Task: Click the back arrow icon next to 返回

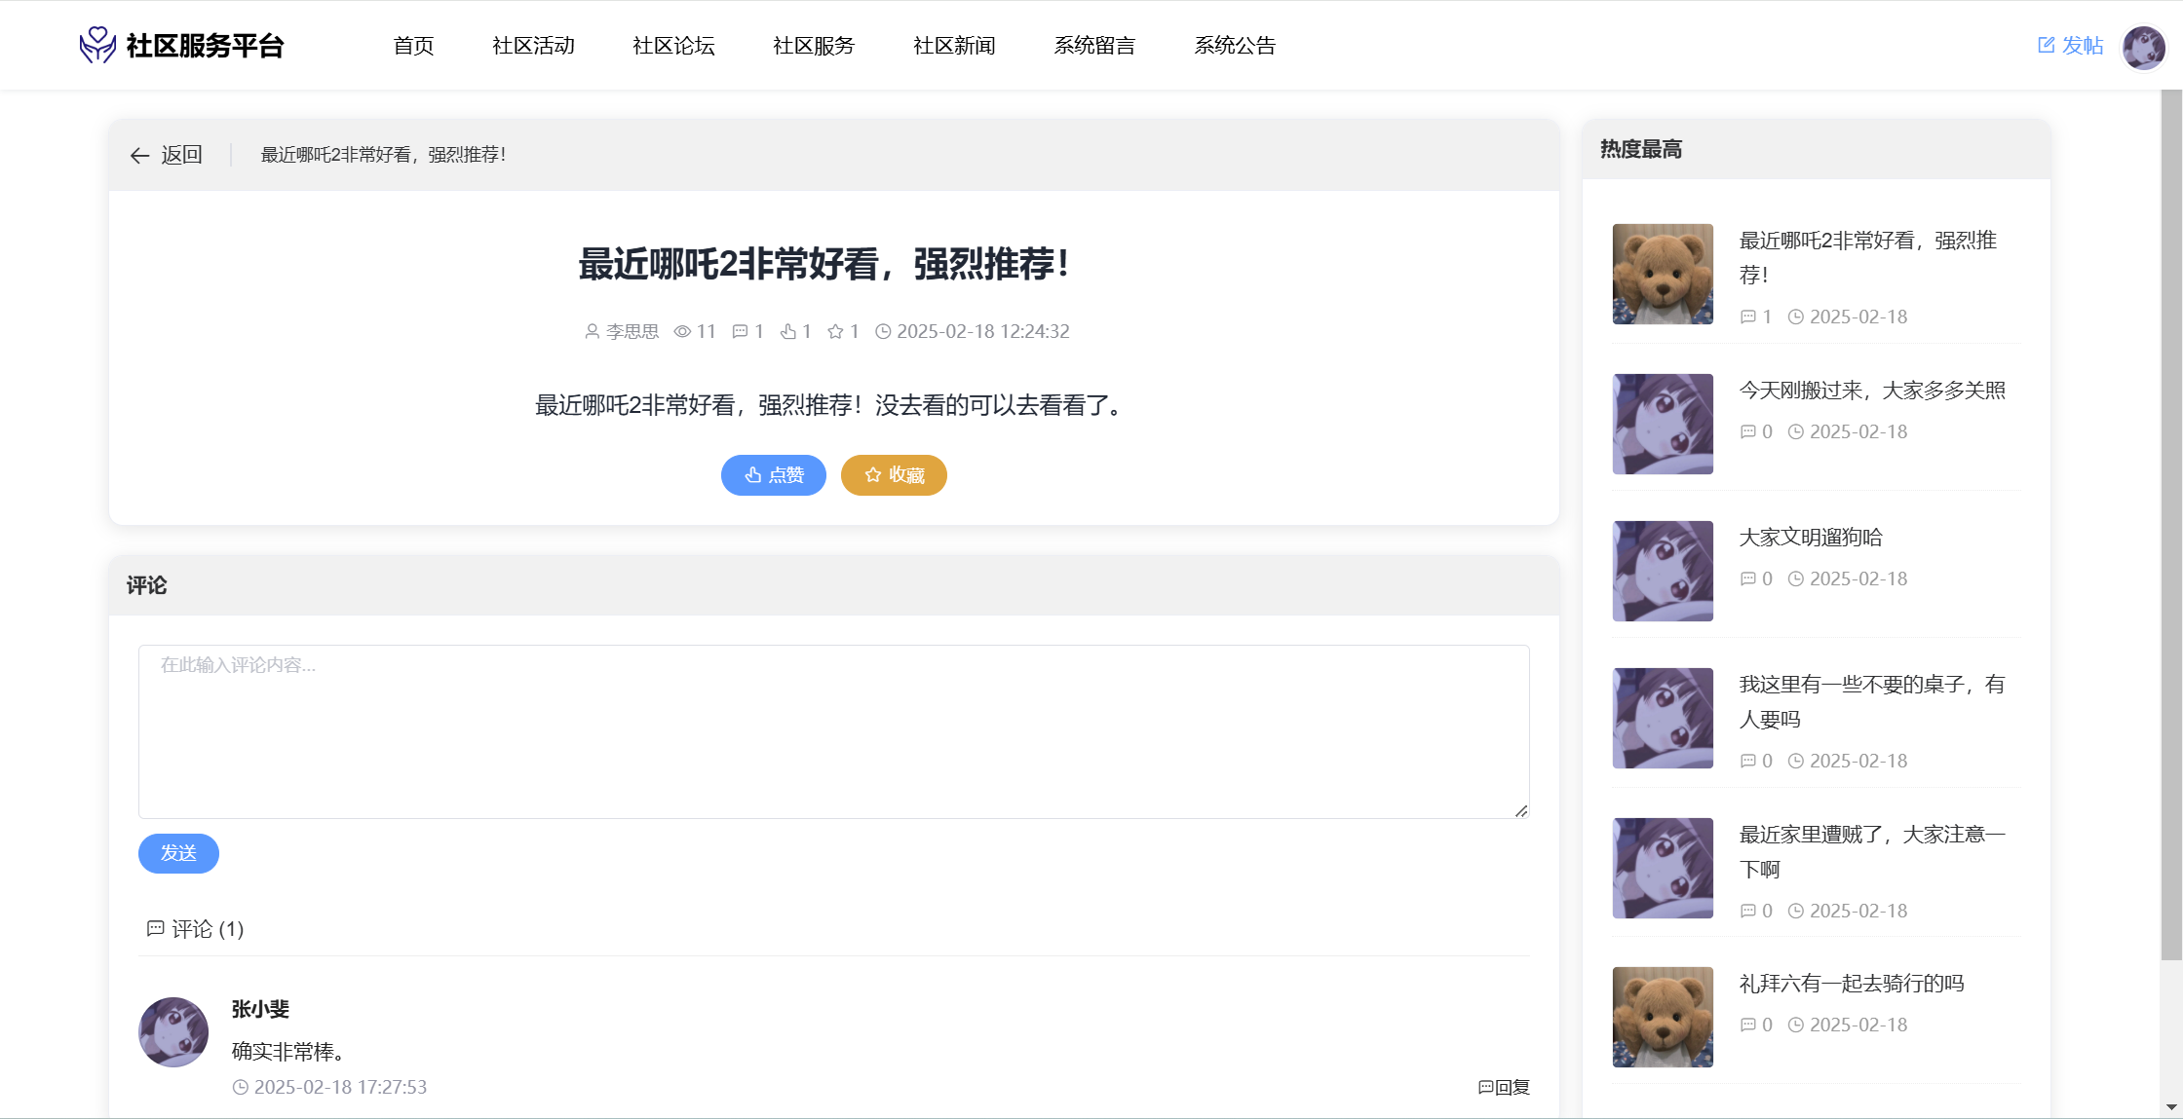Action: coord(139,156)
